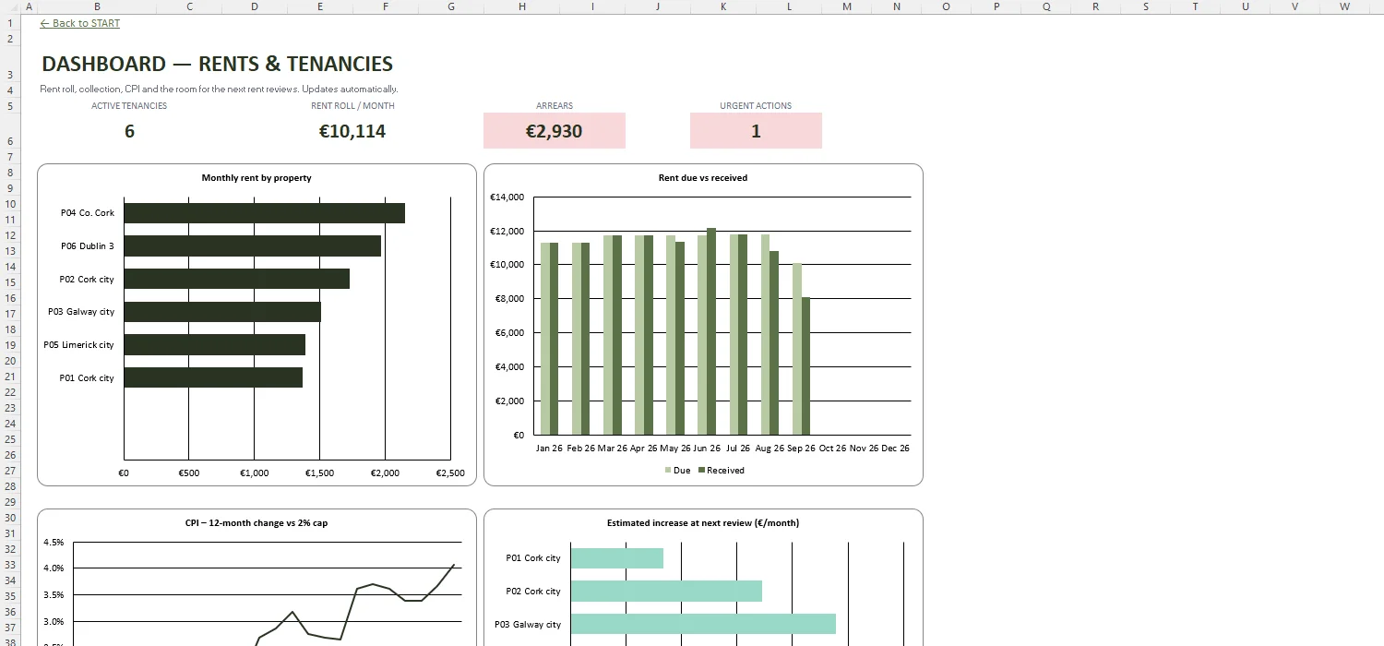Select row header 6
Screen dimensions: 1384x646
click(x=10, y=131)
